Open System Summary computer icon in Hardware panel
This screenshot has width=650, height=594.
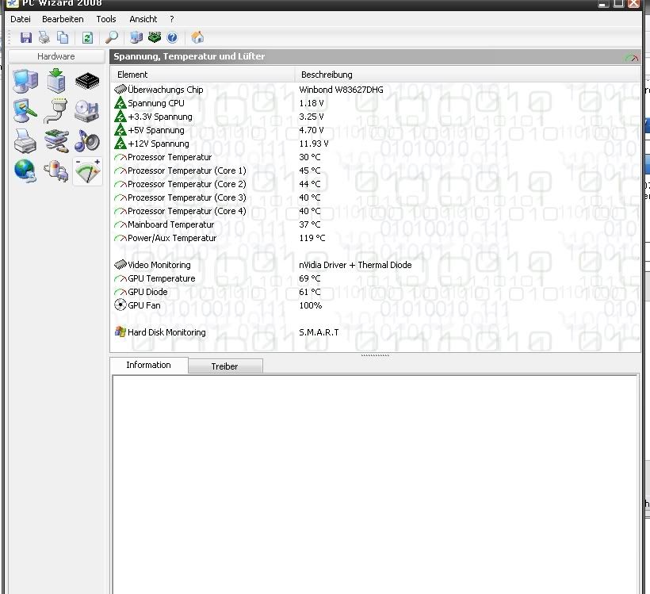pyautogui.click(x=25, y=81)
